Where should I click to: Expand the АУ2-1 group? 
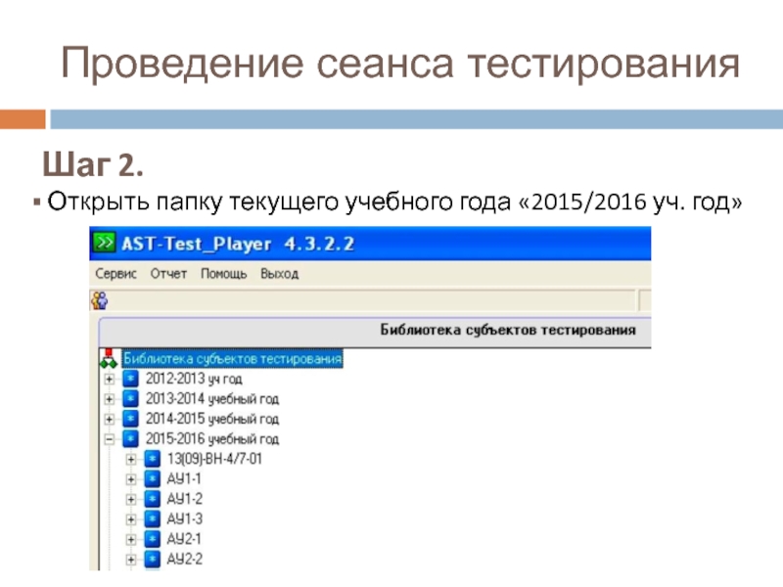point(131,540)
